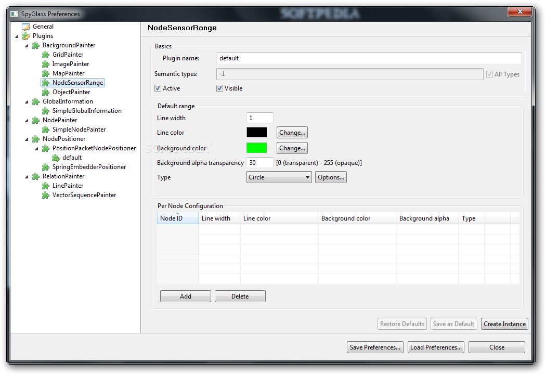Click the Background color column header
This screenshot has width=546, height=375.
coord(357,218)
